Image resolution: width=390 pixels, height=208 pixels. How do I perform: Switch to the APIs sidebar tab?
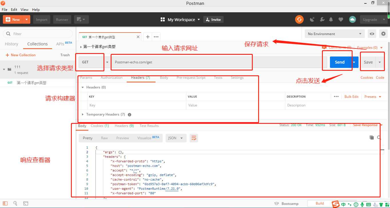(64, 44)
